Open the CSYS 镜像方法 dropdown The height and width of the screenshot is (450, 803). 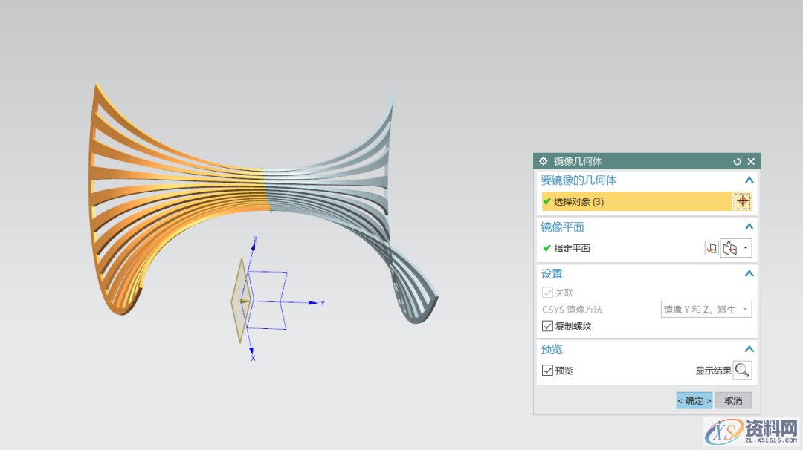tap(706, 310)
